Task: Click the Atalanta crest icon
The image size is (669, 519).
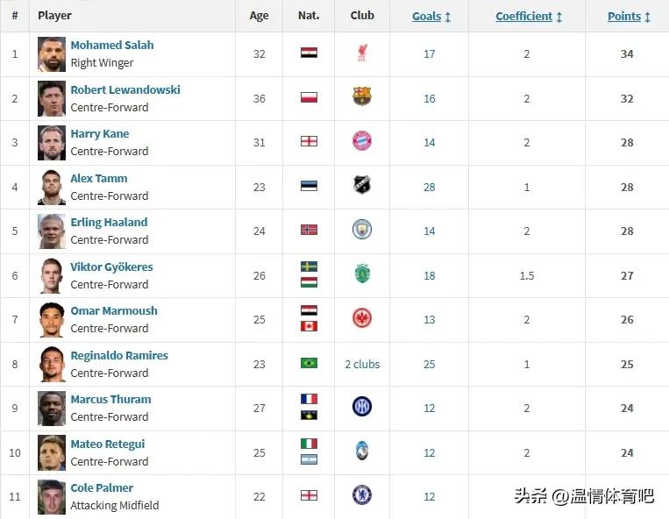Action: coord(362,451)
